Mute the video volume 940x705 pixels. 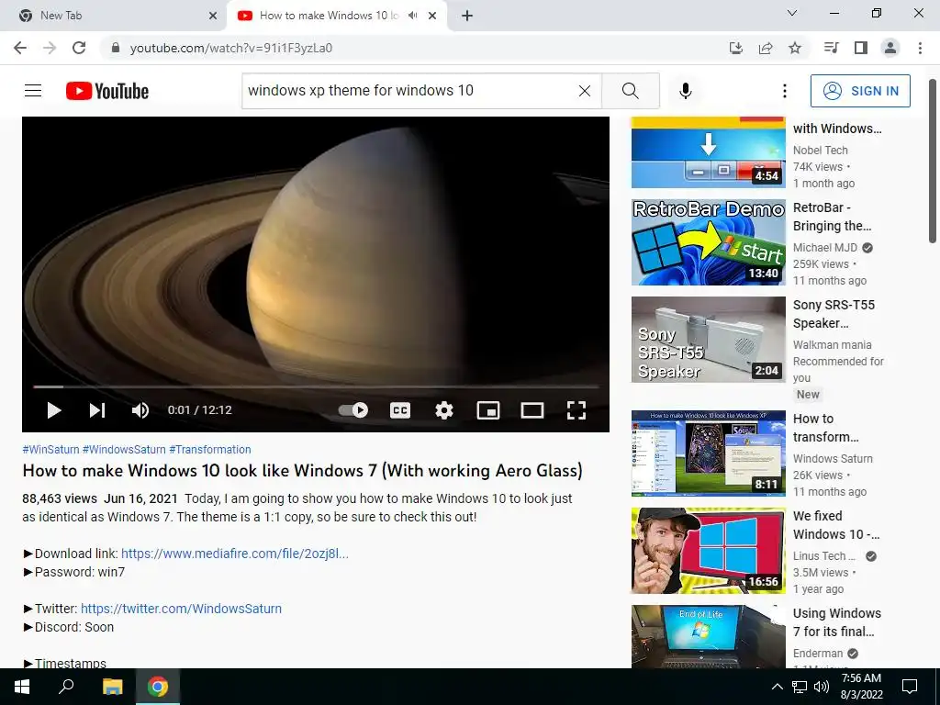pyautogui.click(x=140, y=410)
